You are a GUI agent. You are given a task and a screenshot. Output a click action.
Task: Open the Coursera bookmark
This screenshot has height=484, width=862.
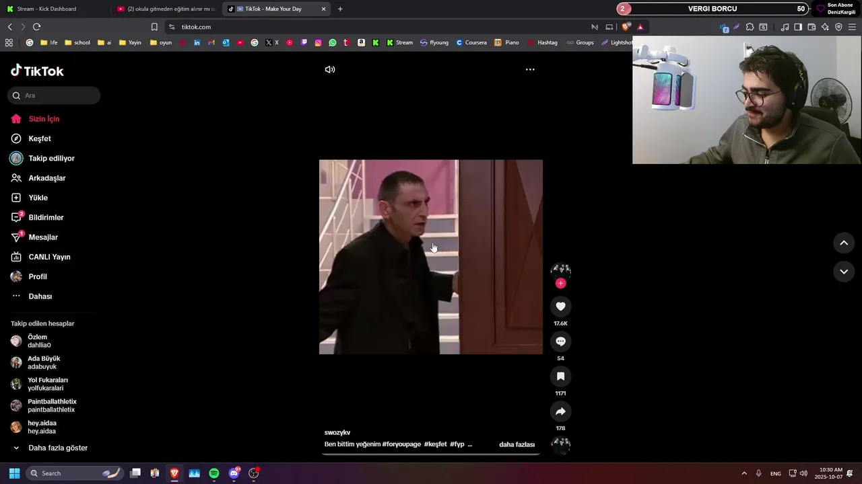(x=471, y=42)
